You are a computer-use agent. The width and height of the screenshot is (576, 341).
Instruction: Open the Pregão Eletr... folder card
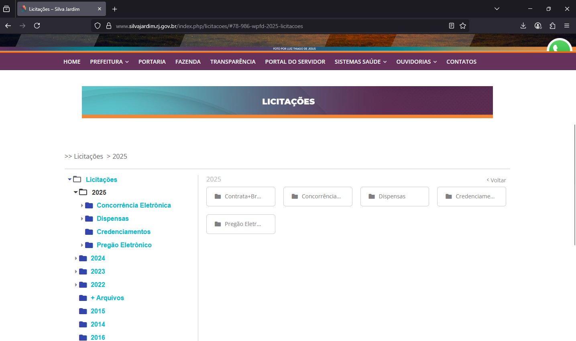[x=241, y=224]
